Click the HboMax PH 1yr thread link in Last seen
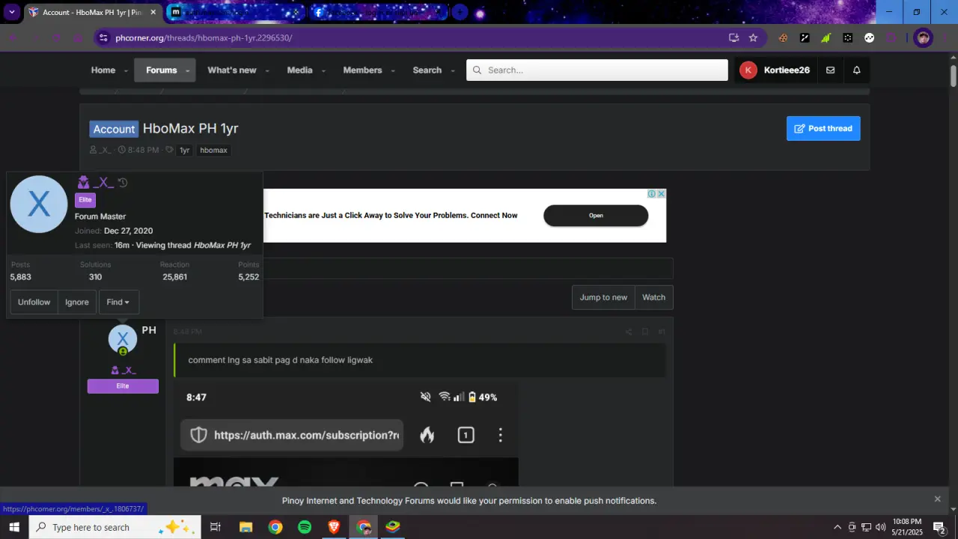The image size is (958, 539). [x=222, y=245]
